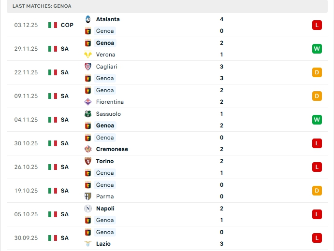The height and width of the screenshot is (251, 334).
Task: Click the Fiorentina club crest
Action: point(88,102)
